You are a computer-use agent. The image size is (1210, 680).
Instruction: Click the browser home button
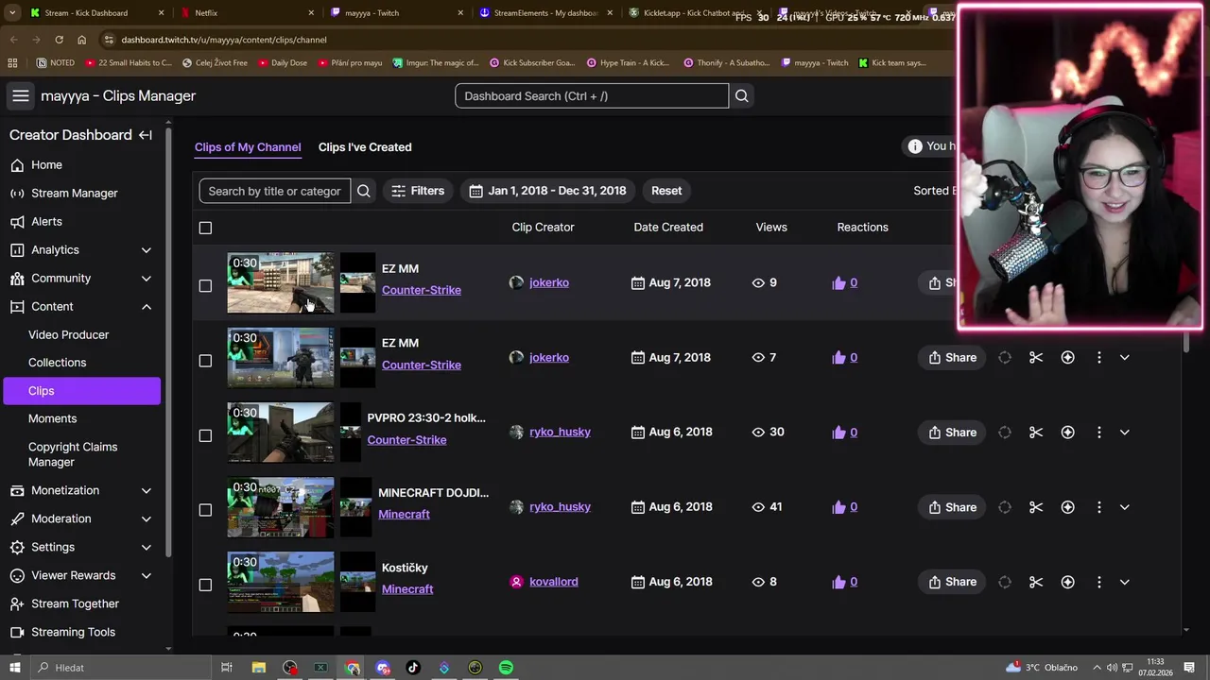[82, 40]
